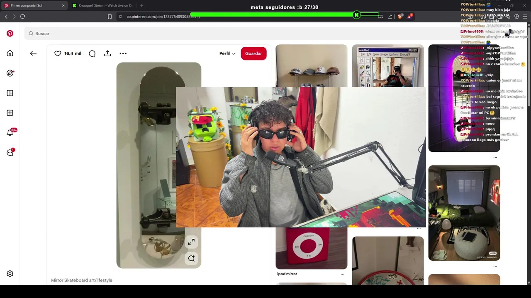
Task: Reload the page in the browser
Action: tap(22, 17)
